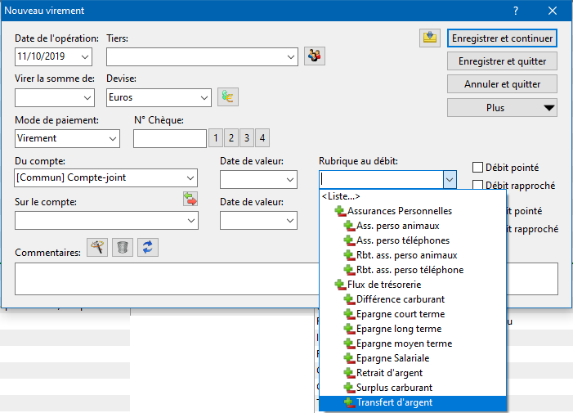
Task: Open second Date de valeur dropdown beside Sur le compte
Action: tap(290, 220)
